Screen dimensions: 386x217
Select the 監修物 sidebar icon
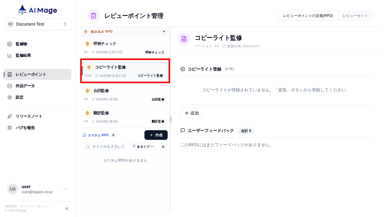[x=9, y=44]
